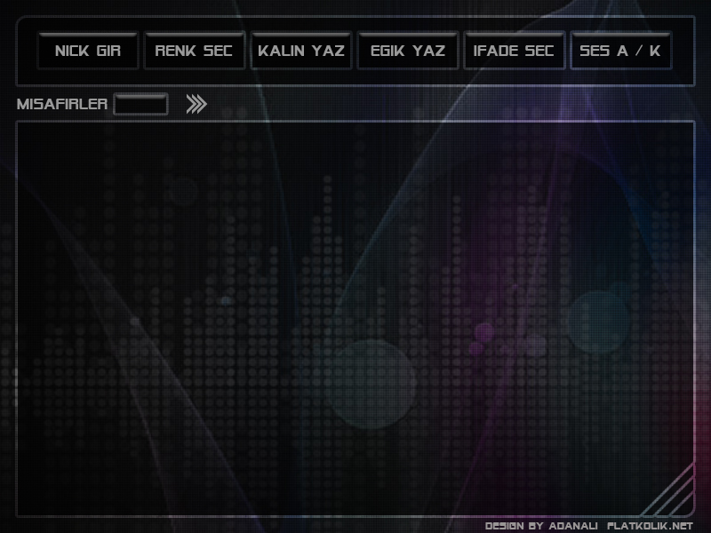Open the Renk Sec color selector

(195, 51)
